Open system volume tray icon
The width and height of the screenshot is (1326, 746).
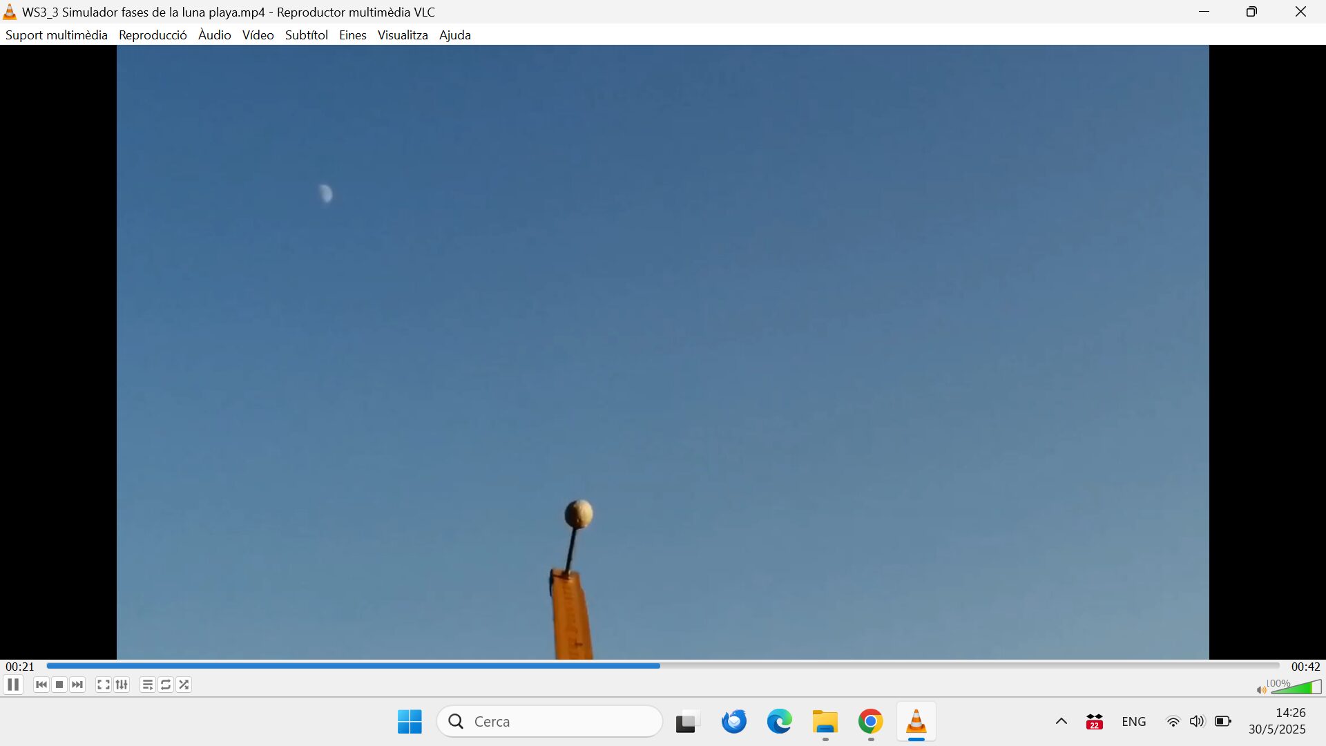click(1197, 722)
